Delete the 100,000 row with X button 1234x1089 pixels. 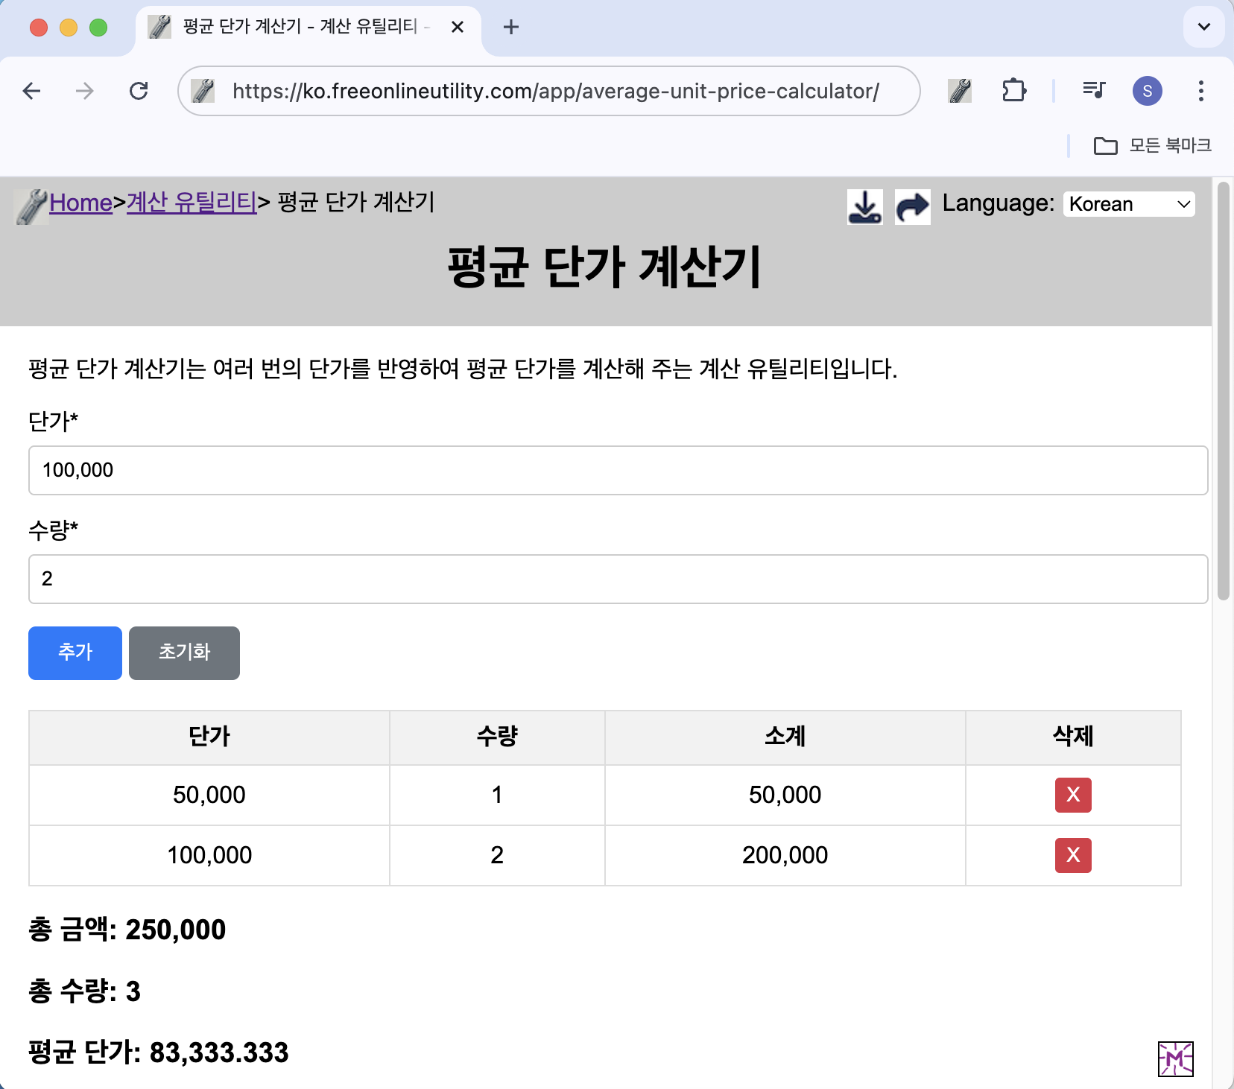[x=1073, y=855]
